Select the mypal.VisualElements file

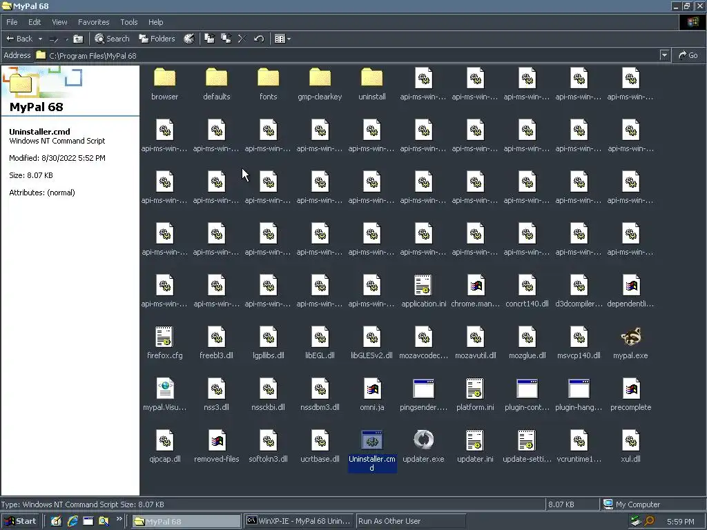[x=164, y=395]
